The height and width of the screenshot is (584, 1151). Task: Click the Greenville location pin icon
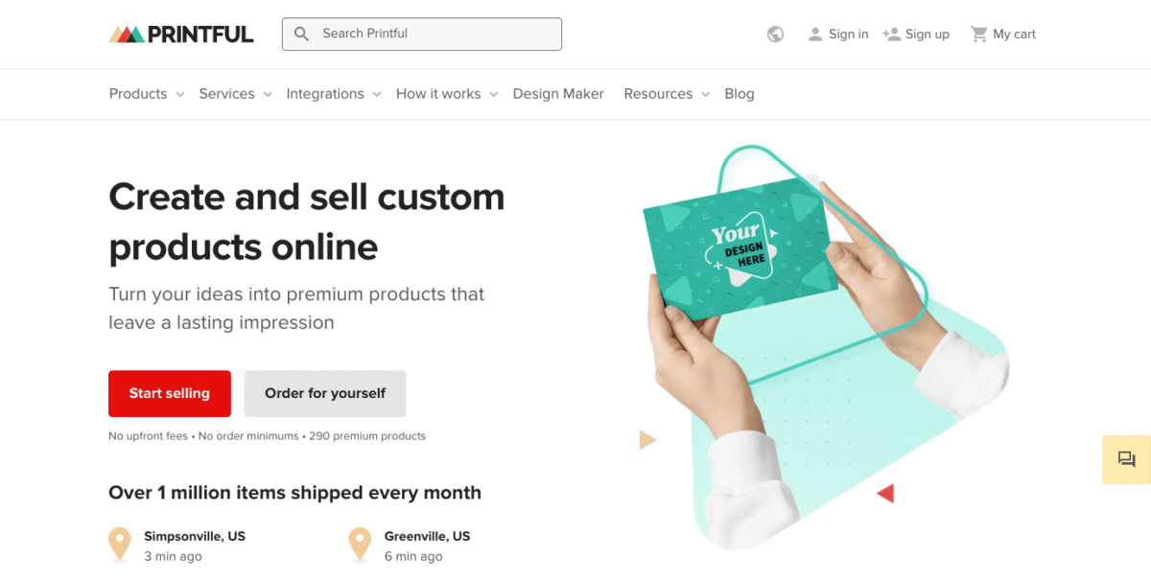[360, 544]
